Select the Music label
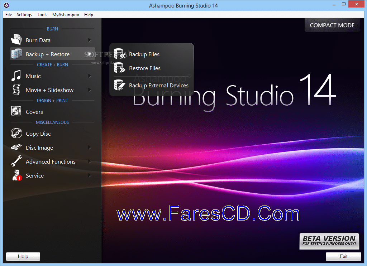367x266 pixels. click(33, 76)
